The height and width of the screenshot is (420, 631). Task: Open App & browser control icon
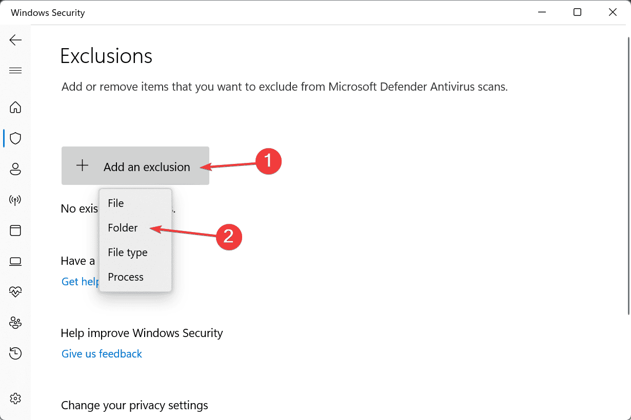[15, 230]
